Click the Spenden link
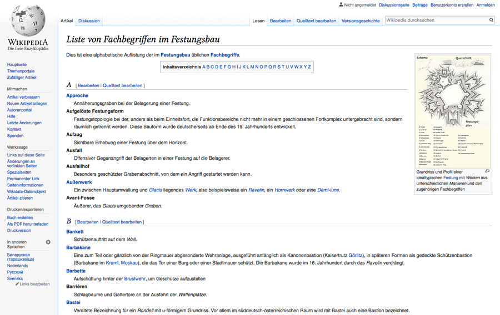The width and height of the screenshot is (500, 315). pos(16,135)
